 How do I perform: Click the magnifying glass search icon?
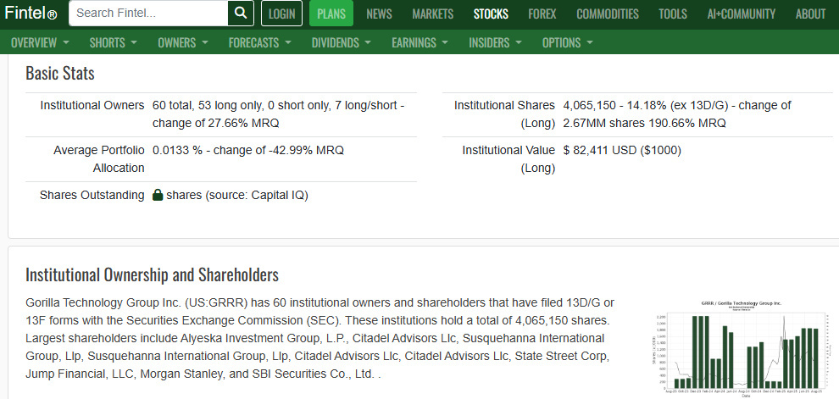(x=241, y=13)
